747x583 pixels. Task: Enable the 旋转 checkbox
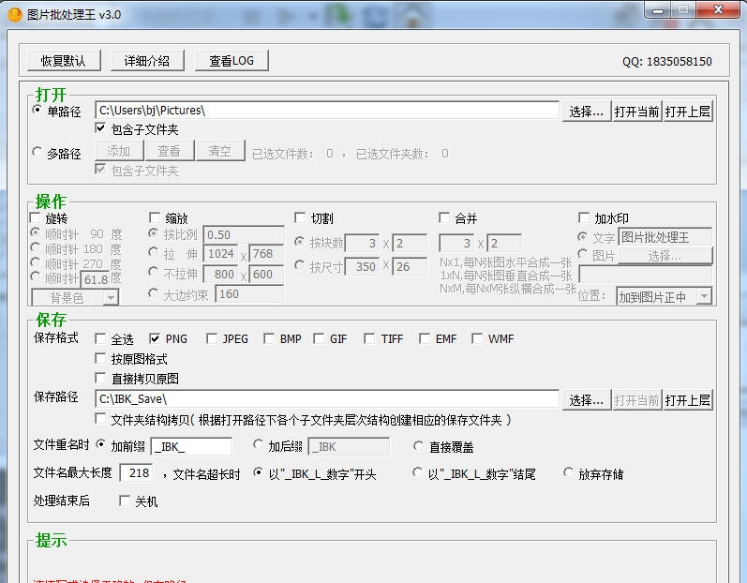36,218
